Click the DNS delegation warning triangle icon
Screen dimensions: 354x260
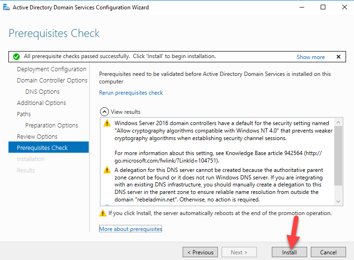click(x=107, y=170)
